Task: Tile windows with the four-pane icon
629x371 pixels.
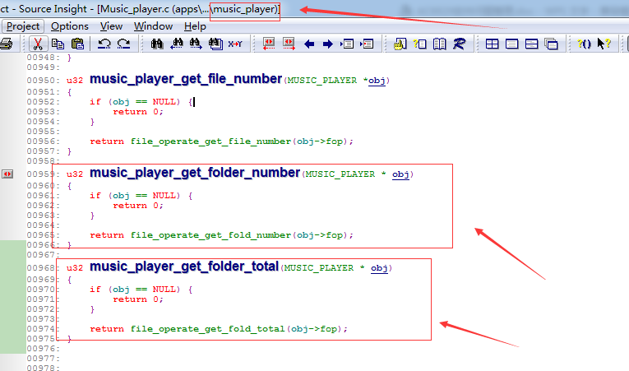Action: (x=492, y=44)
